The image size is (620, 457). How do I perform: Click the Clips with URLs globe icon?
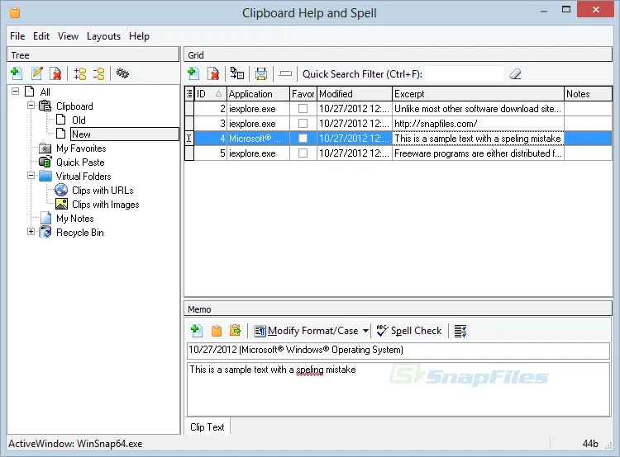(61, 191)
